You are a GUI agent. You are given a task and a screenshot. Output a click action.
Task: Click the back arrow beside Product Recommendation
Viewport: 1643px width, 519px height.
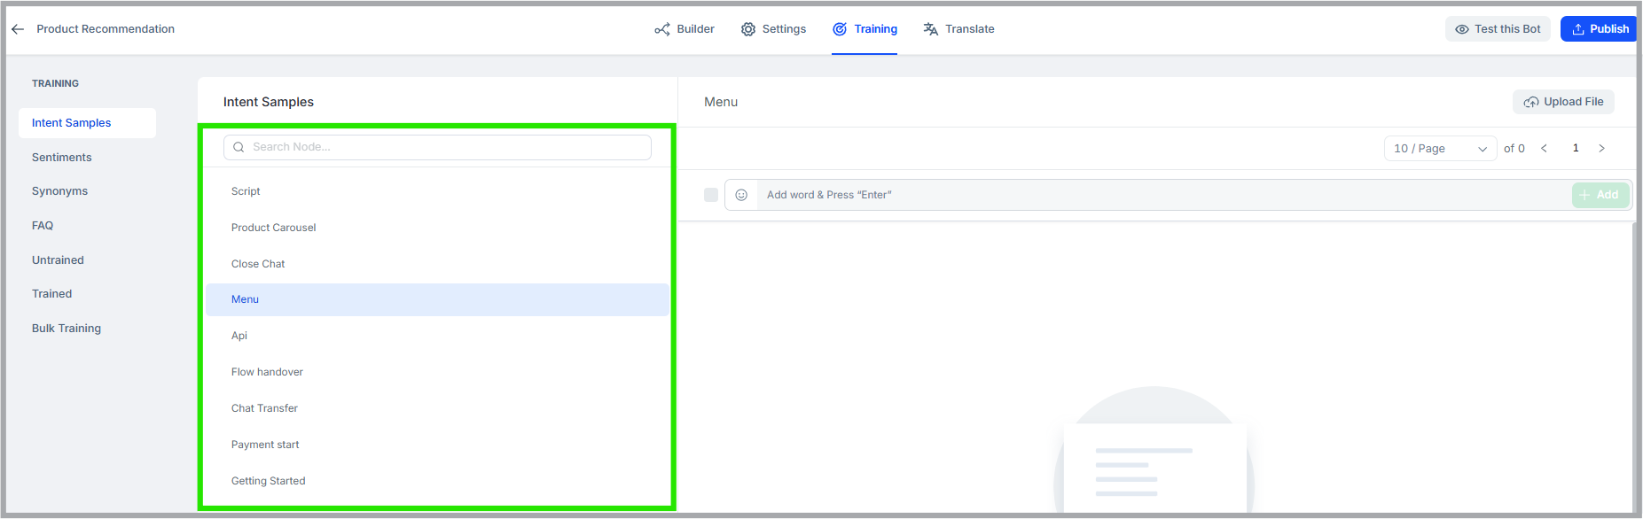coord(18,29)
